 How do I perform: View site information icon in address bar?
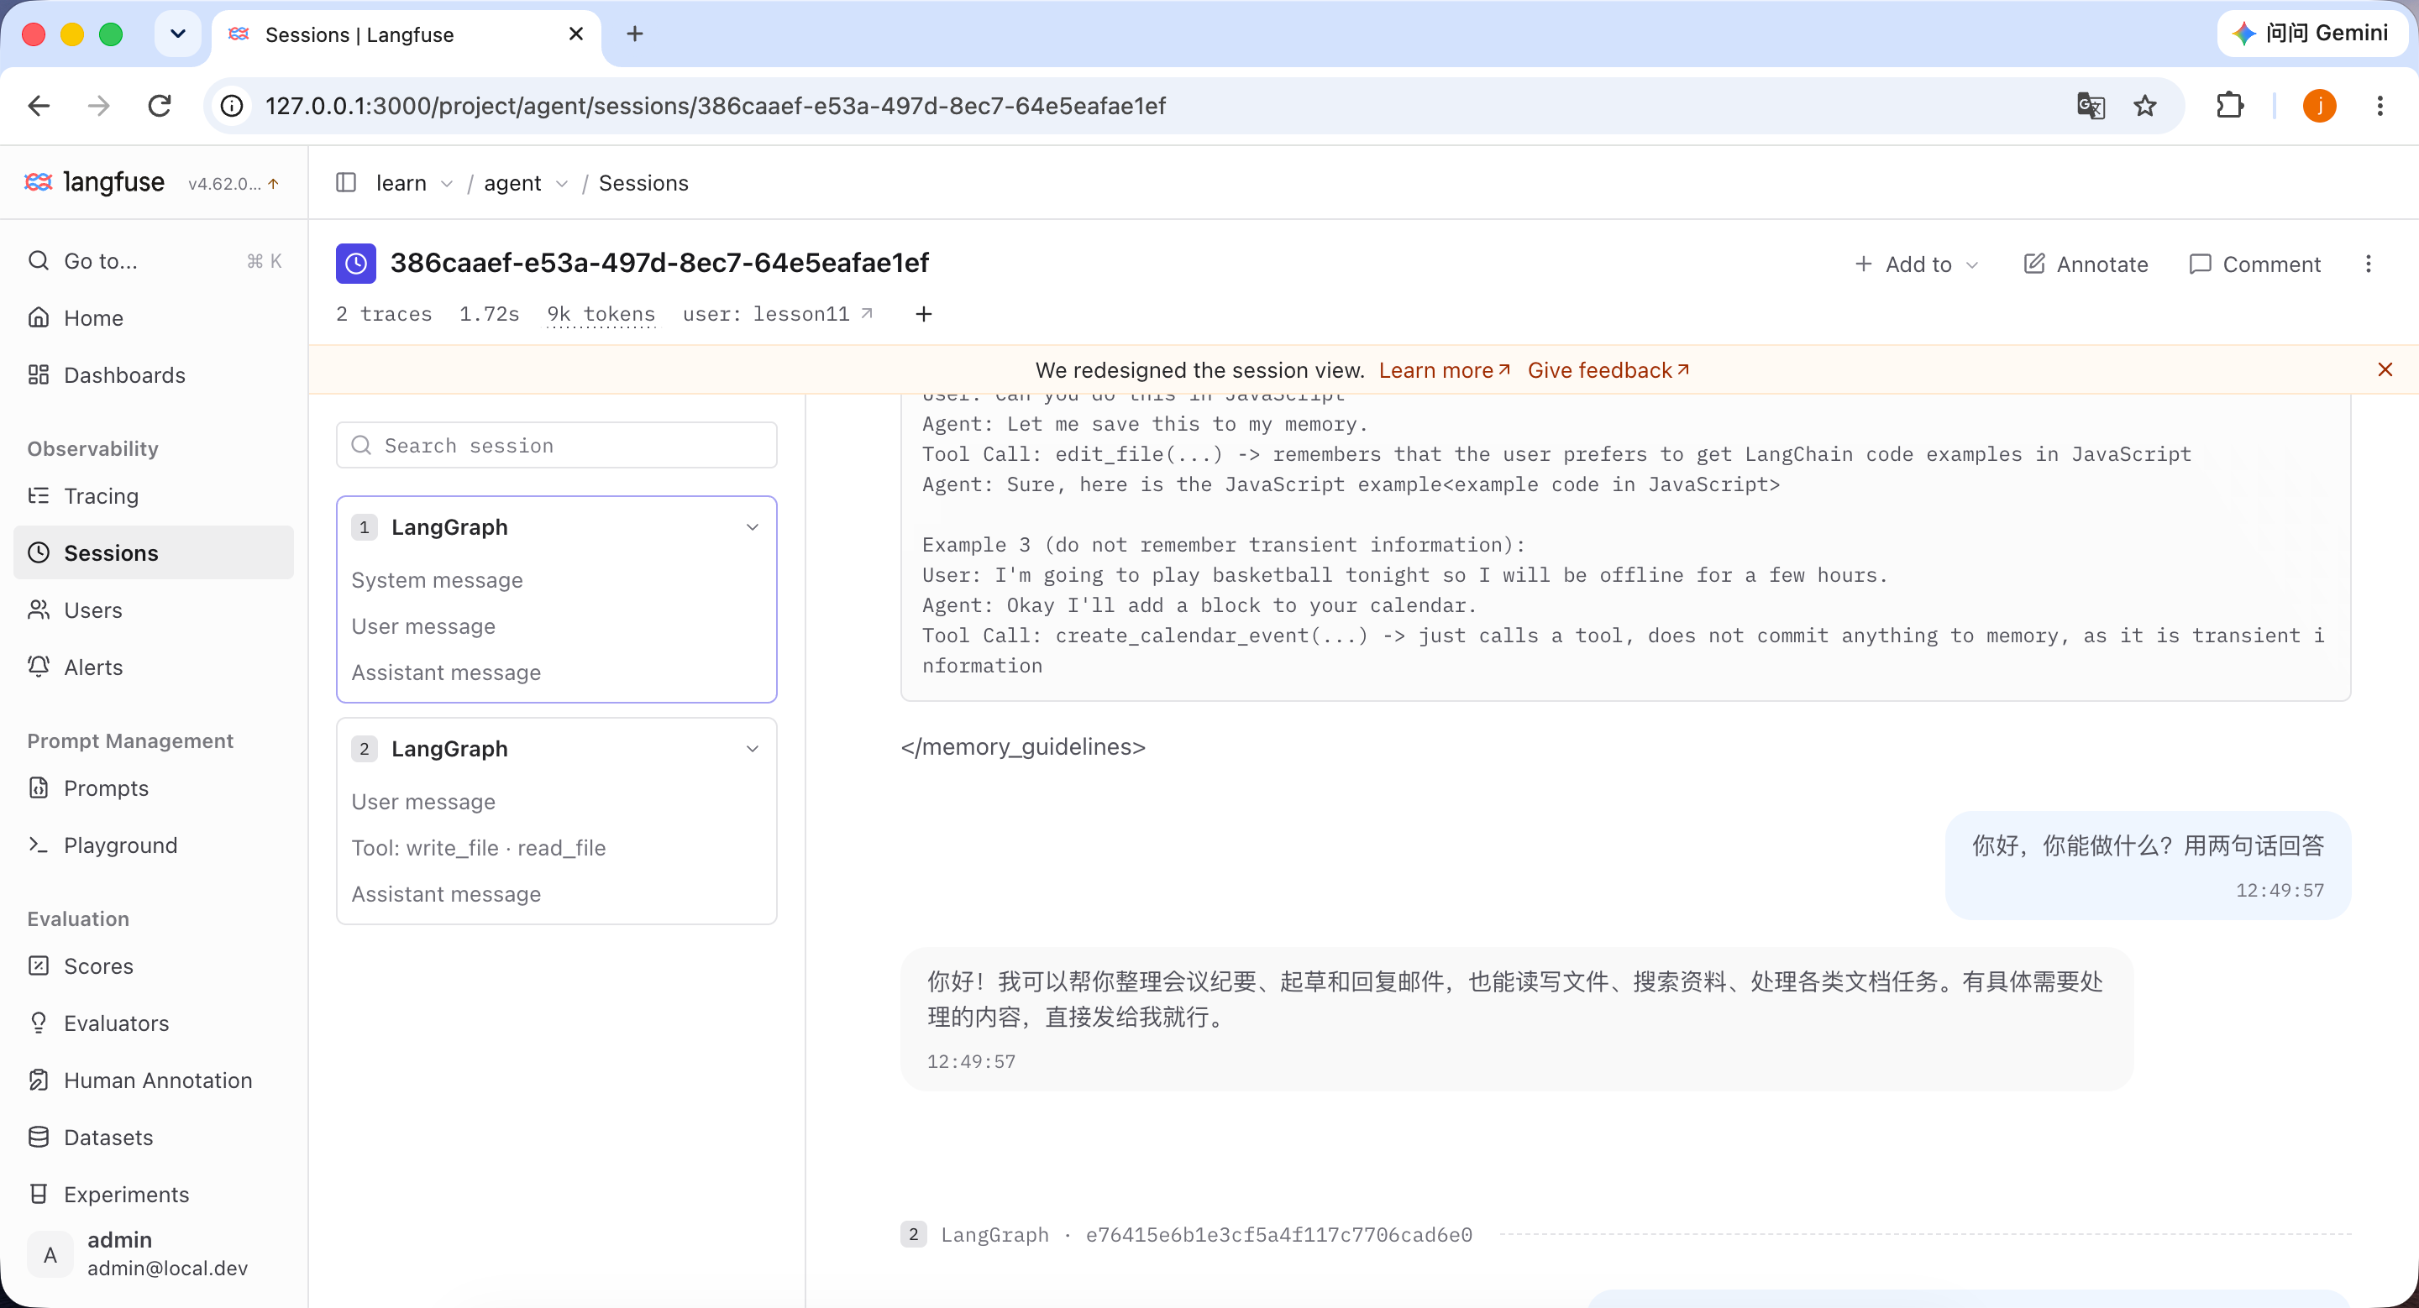pos(232,106)
